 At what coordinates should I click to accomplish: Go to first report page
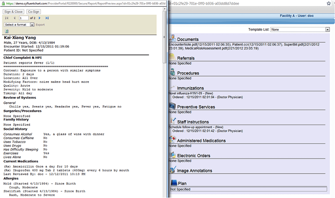[7, 18]
